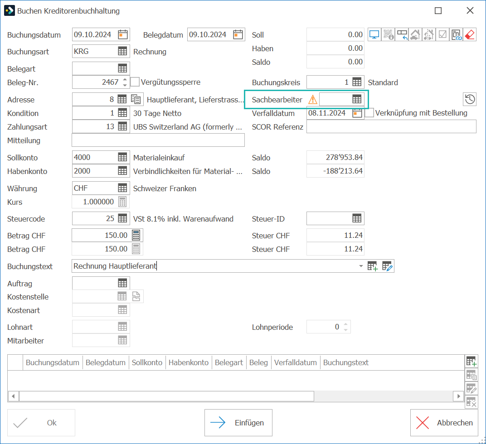Open the Auftrag lookup table

[x=122, y=283]
